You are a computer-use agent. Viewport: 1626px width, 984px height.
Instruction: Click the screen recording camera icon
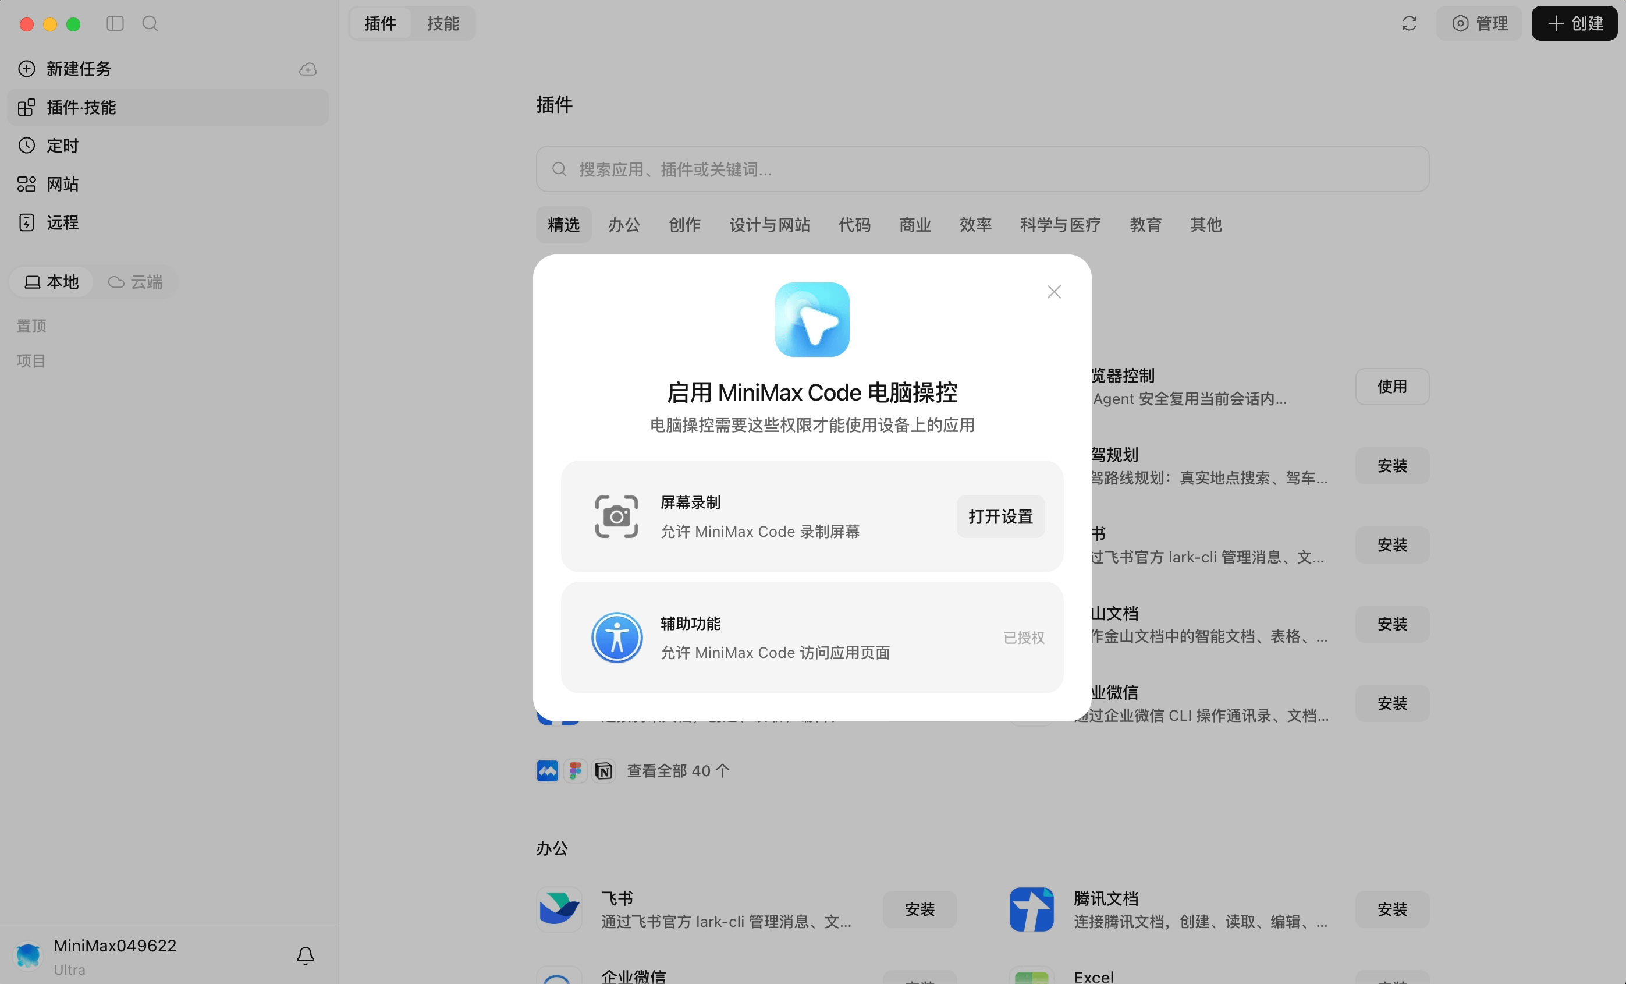616,516
